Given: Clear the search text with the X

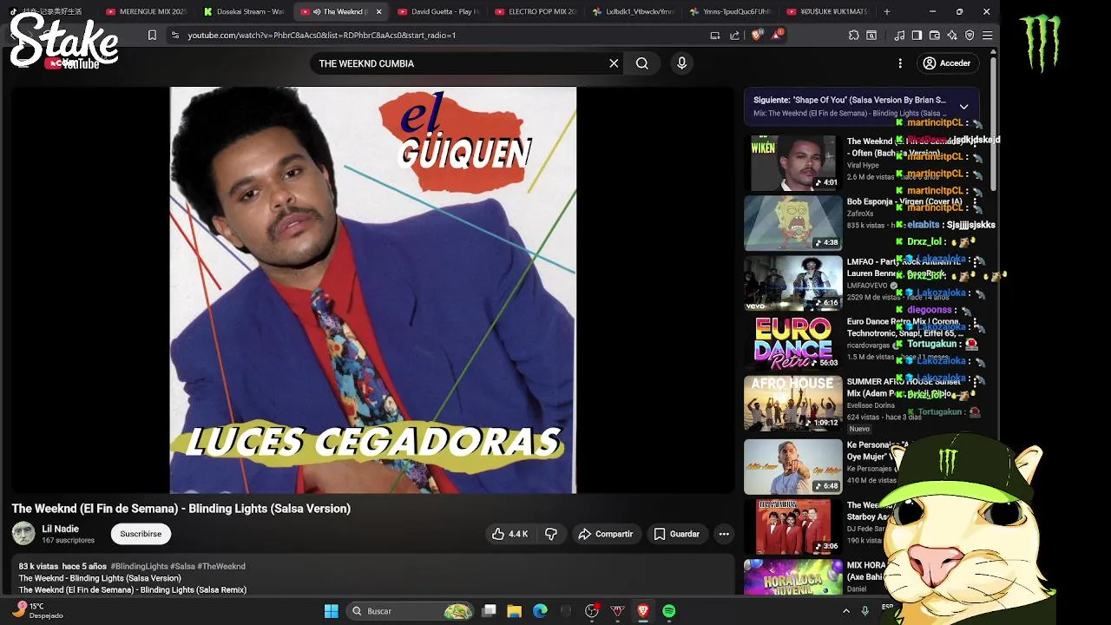Looking at the screenshot, I should (x=614, y=63).
